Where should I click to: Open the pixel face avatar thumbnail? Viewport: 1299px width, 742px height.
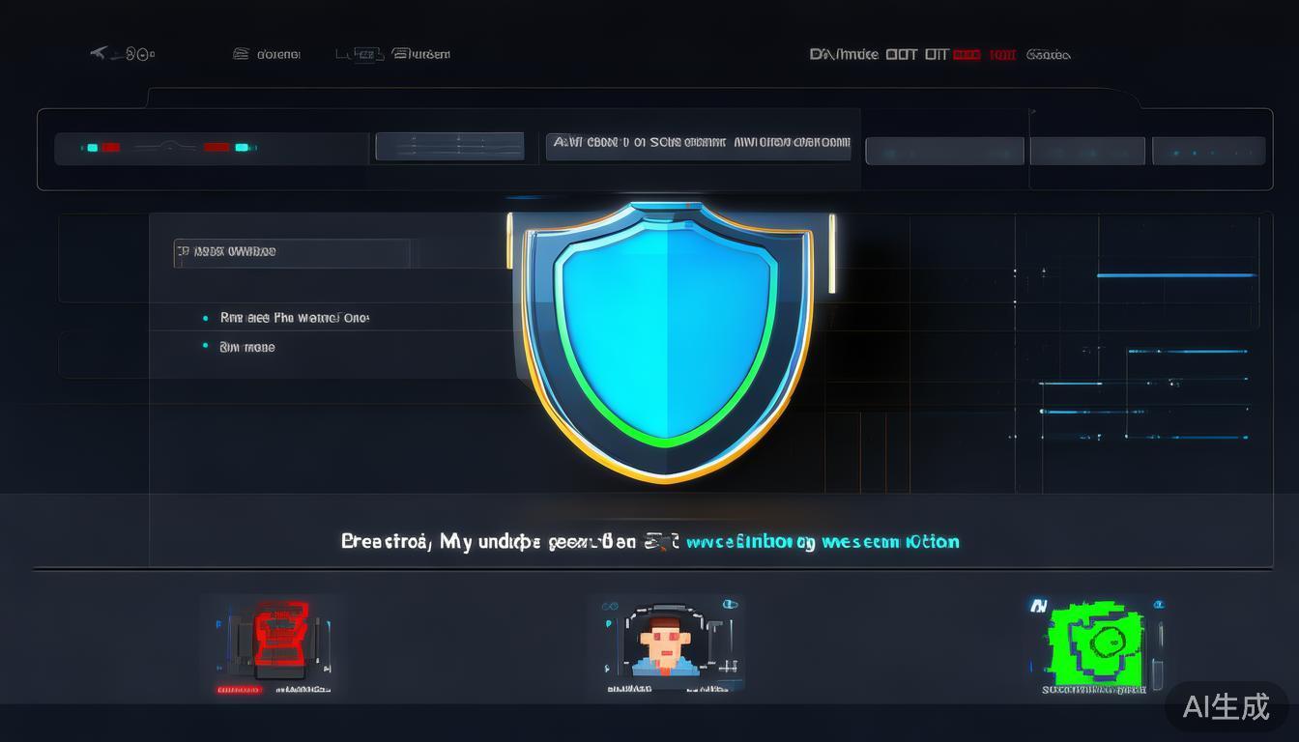point(665,641)
